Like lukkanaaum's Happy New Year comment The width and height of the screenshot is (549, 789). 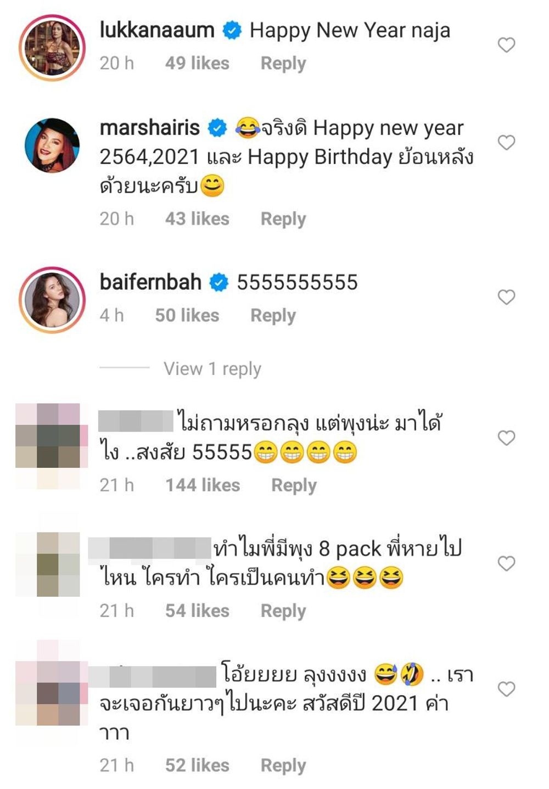(506, 45)
